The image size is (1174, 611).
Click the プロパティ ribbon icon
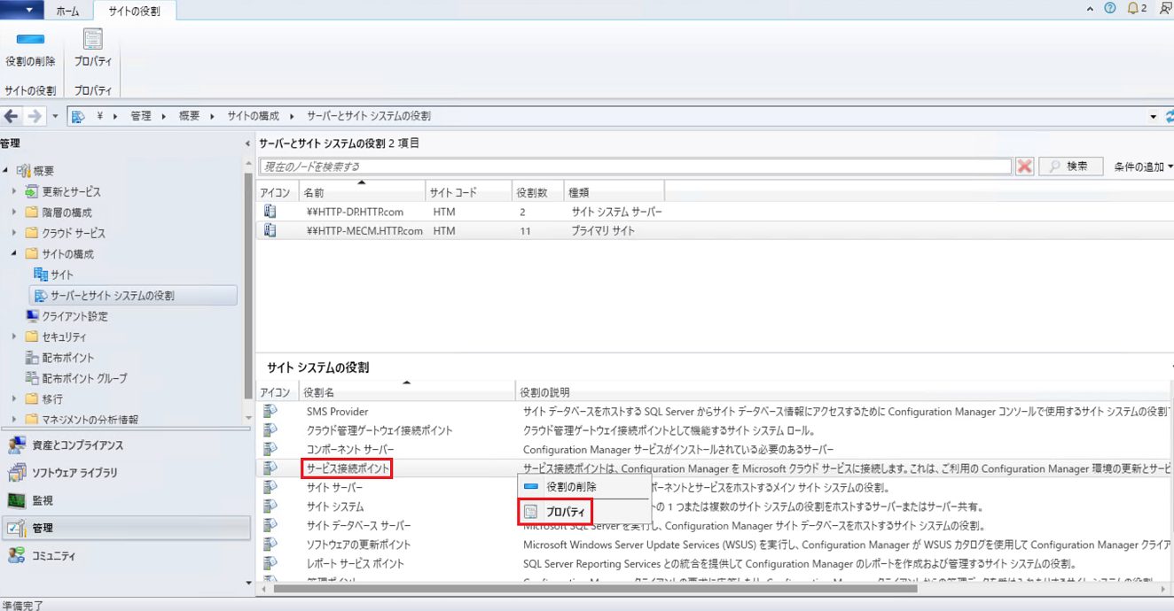tap(92, 48)
